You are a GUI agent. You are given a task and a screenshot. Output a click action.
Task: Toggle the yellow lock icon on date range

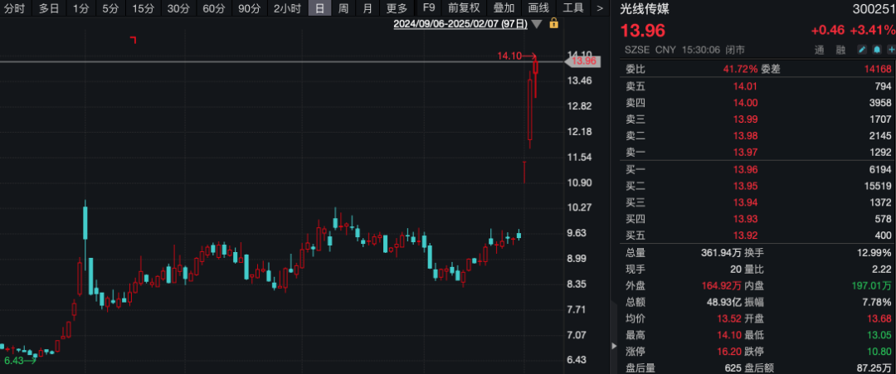(553, 23)
